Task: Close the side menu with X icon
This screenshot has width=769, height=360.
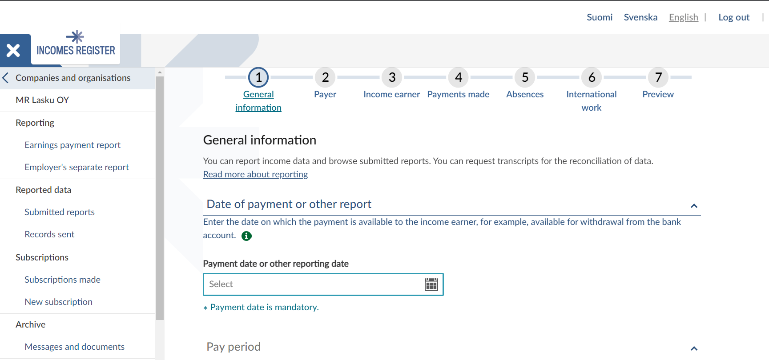Action: coord(13,50)
